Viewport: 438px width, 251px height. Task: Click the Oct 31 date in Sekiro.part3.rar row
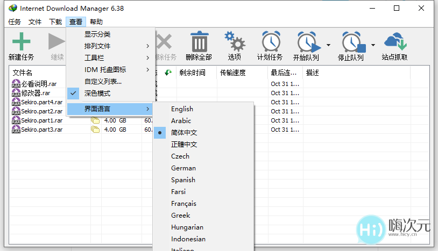[285, 130]
